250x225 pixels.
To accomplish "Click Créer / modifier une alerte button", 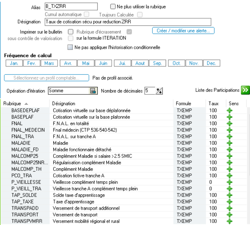I will coord(183,31).
